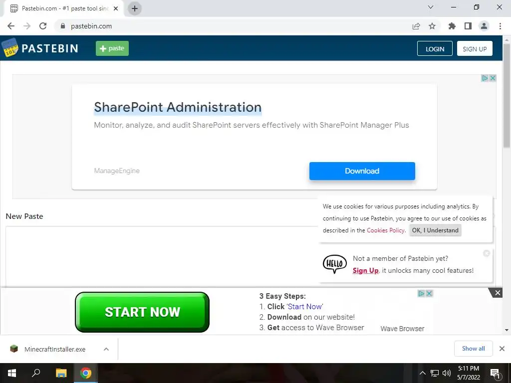Click the SIGN UP button
The height and width of the screenshot is (383, 511).
click(475, 48)
